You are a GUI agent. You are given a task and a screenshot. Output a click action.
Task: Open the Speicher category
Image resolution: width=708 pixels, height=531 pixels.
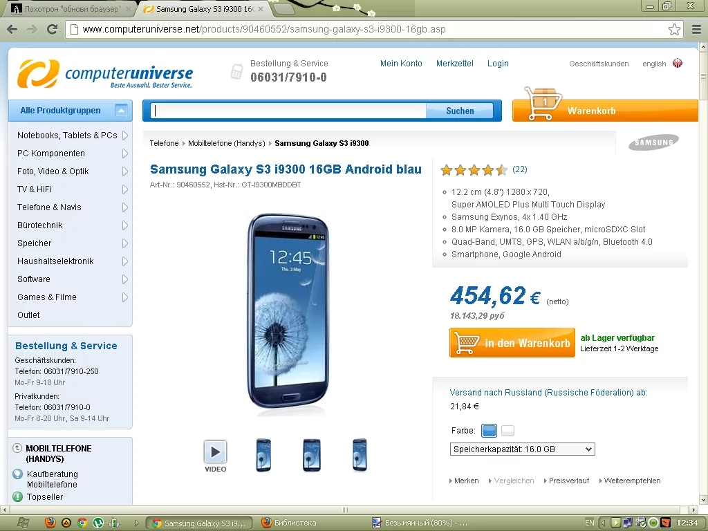coord(35,243)
